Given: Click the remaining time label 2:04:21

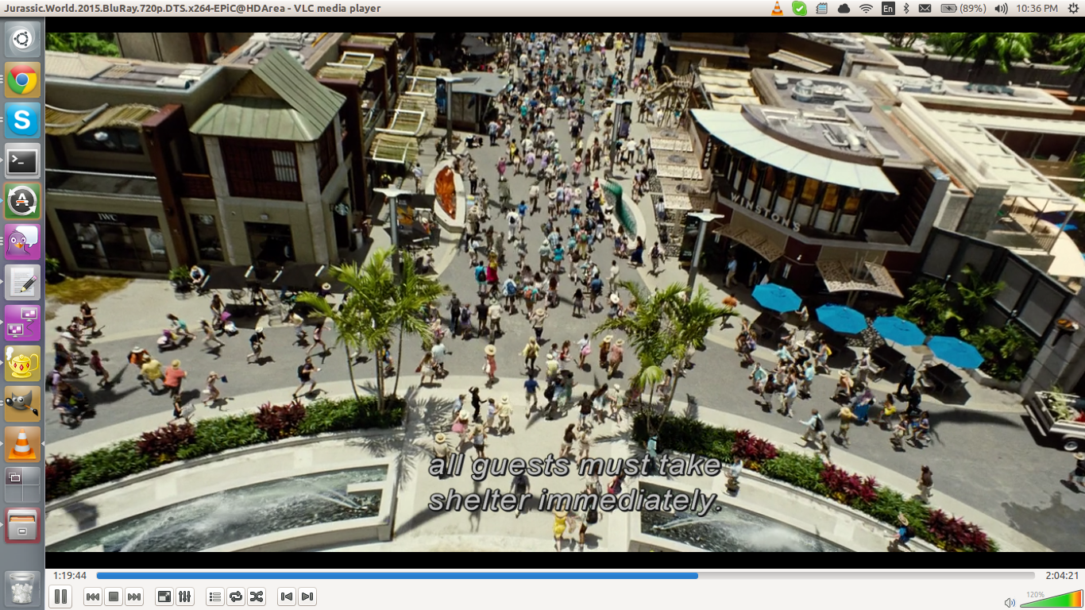Looking at the screenshot, I should (x=1062, y=576).
